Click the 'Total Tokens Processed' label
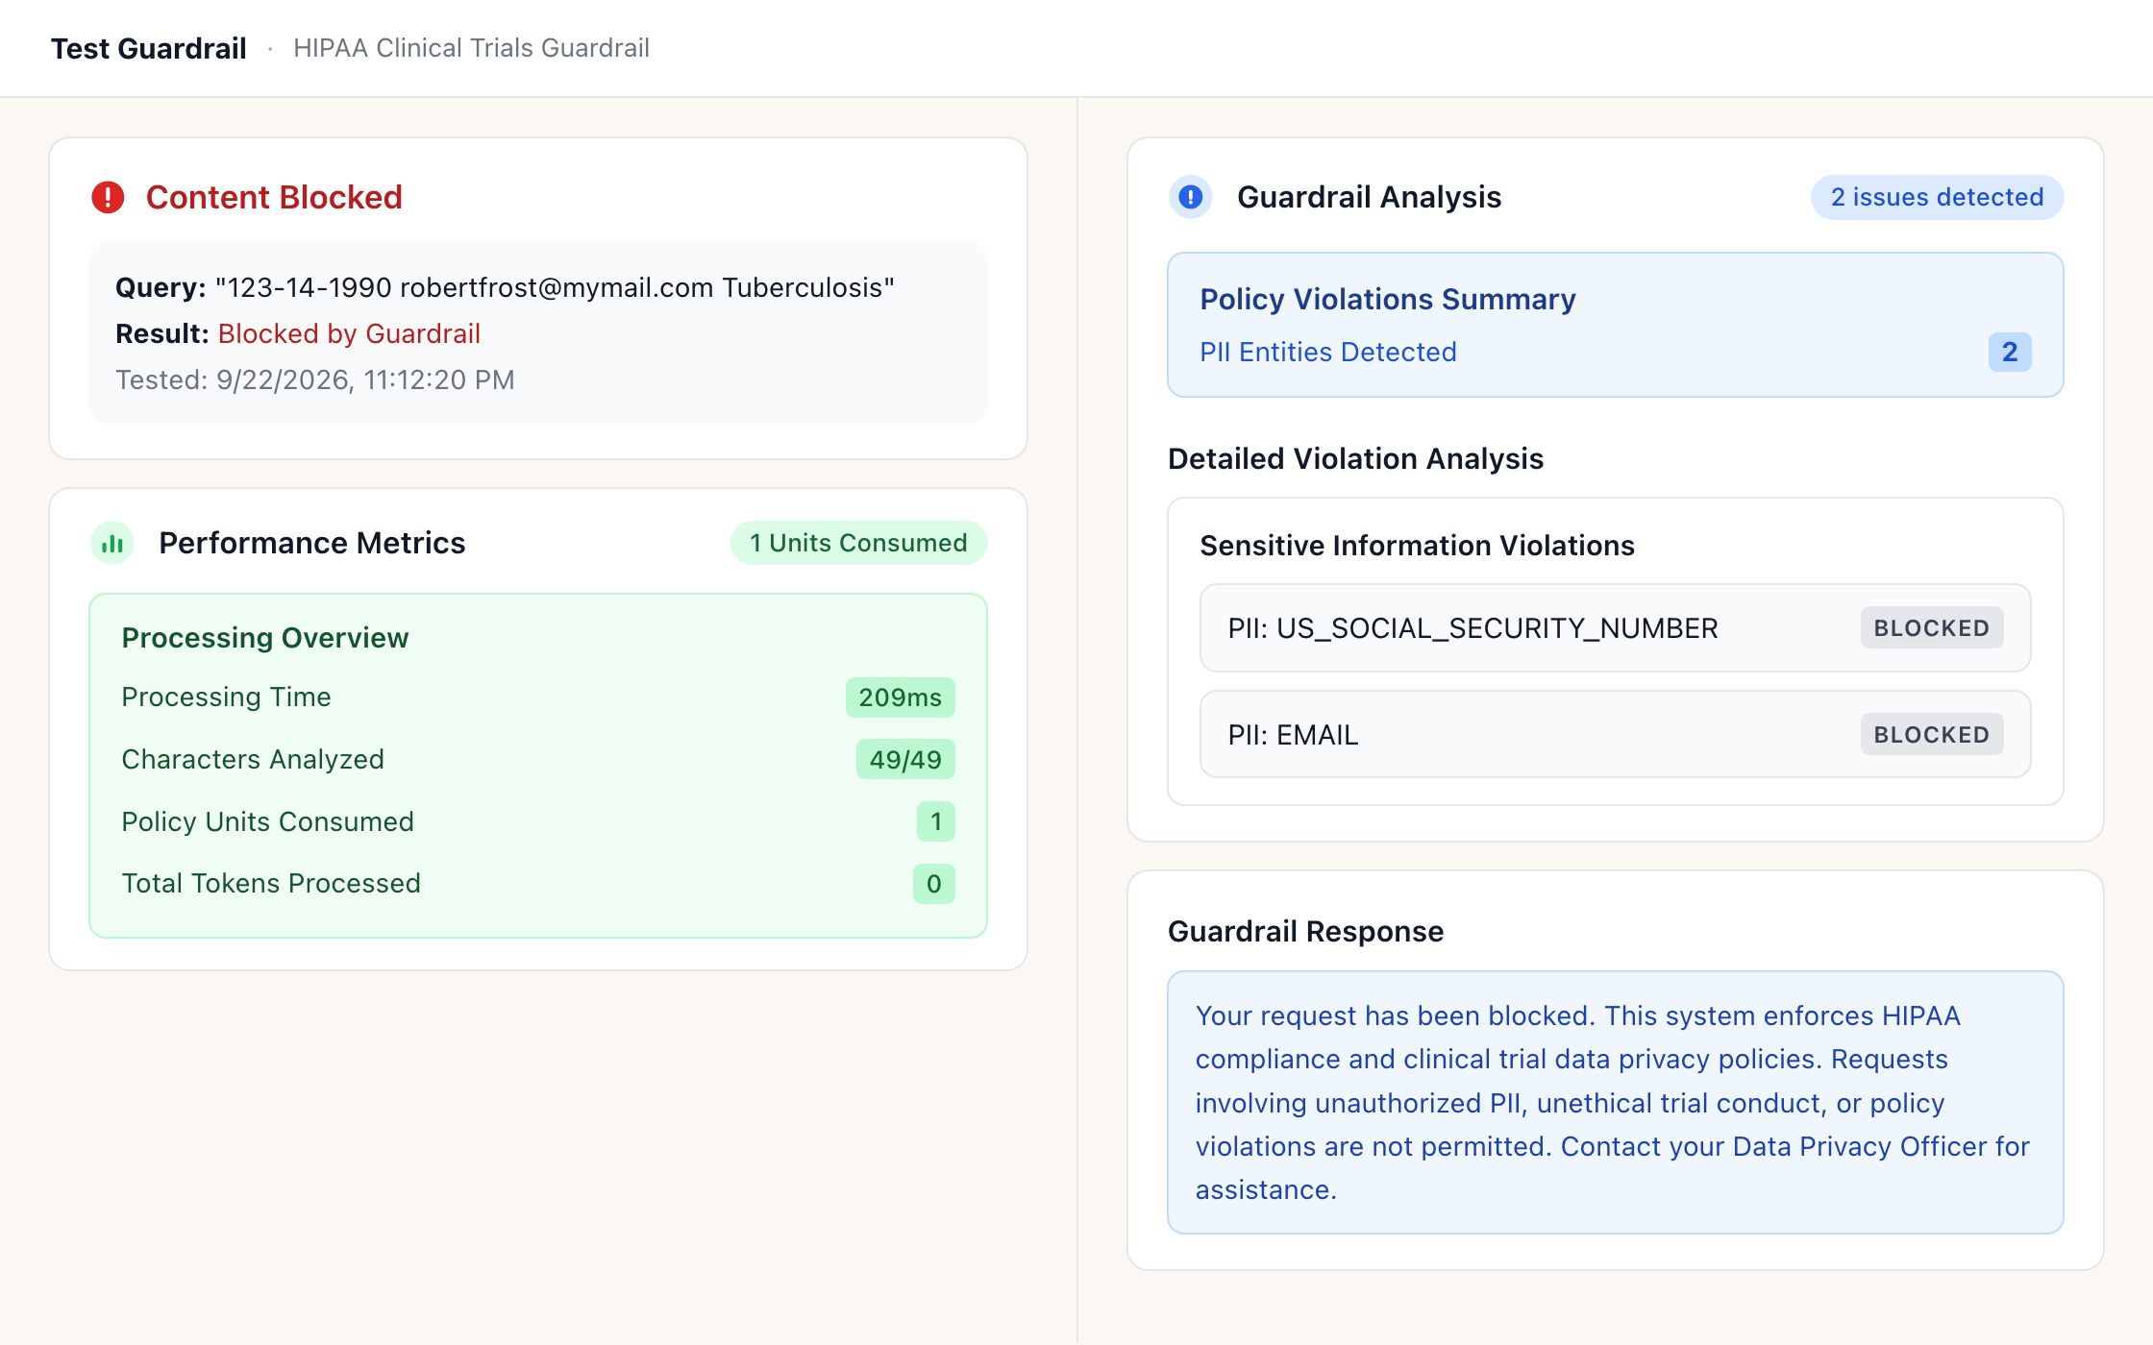 click(x=271, y=883)
